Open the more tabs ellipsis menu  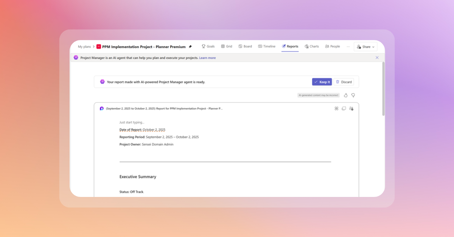[x=348, y=46]
